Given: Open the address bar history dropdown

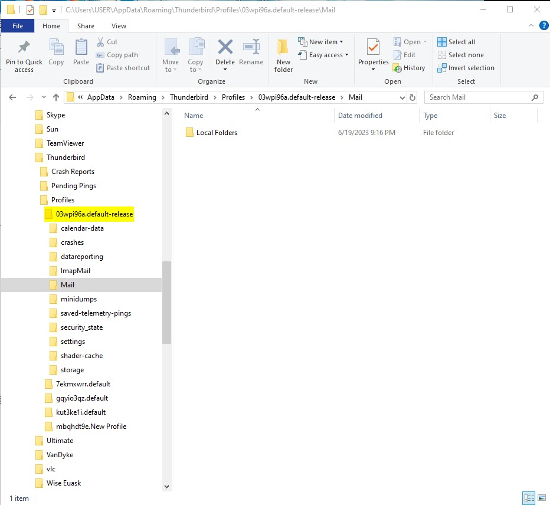Looking at the screenshot, I should (402, 97).
